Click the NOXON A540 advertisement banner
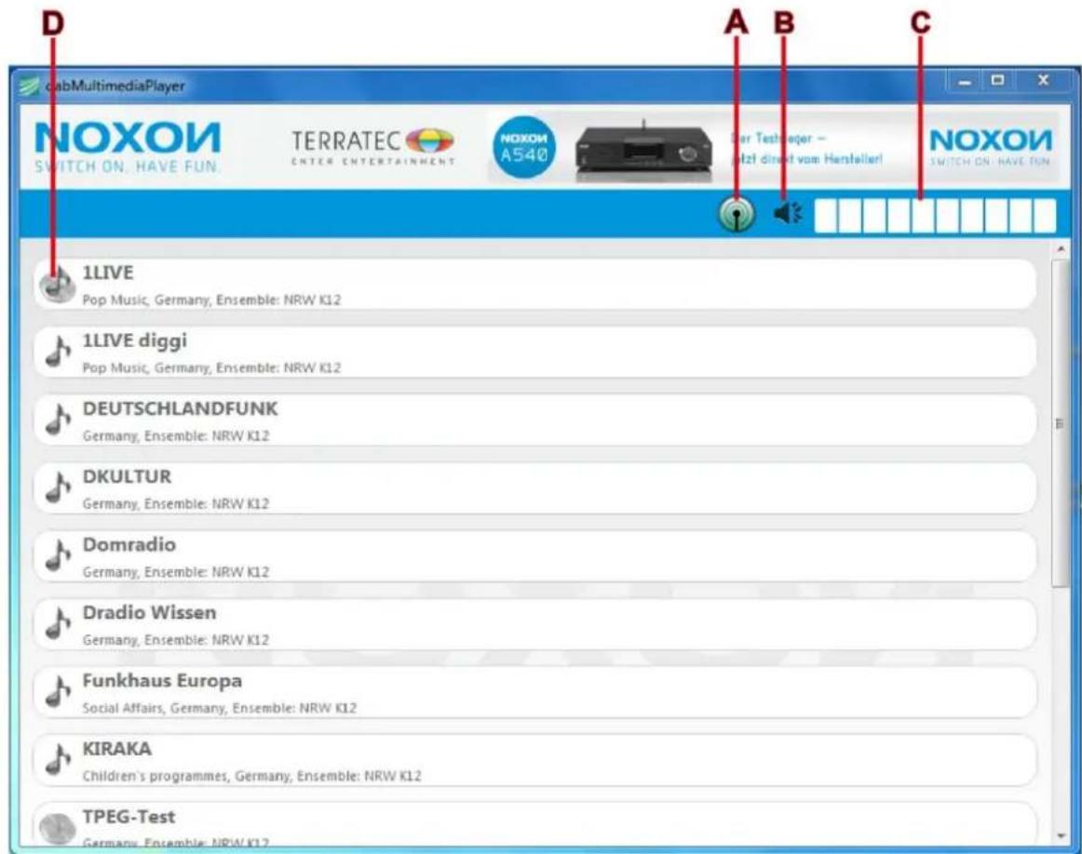 pos(773,148)
